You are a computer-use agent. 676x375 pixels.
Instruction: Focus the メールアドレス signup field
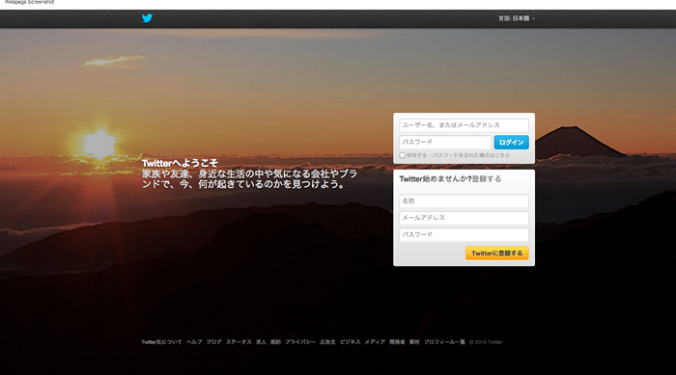coord(464,218)
